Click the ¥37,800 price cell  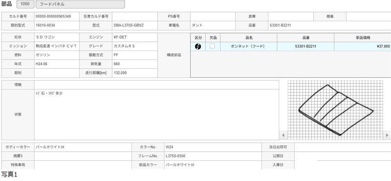362,47
